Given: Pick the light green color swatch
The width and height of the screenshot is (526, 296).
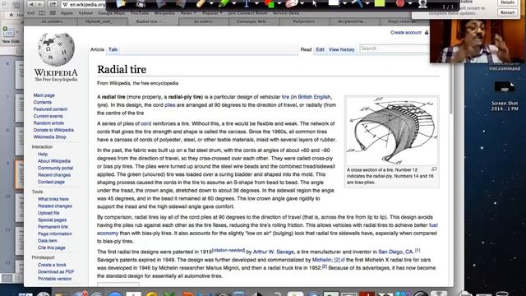Looking at the screenshot, I should (380, 3).
